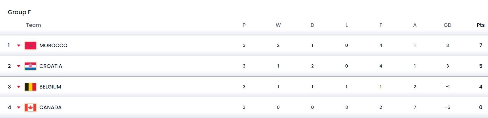Select the CANADA team name
The width and height of the screenshot is (488, 118).
[50, 107]
